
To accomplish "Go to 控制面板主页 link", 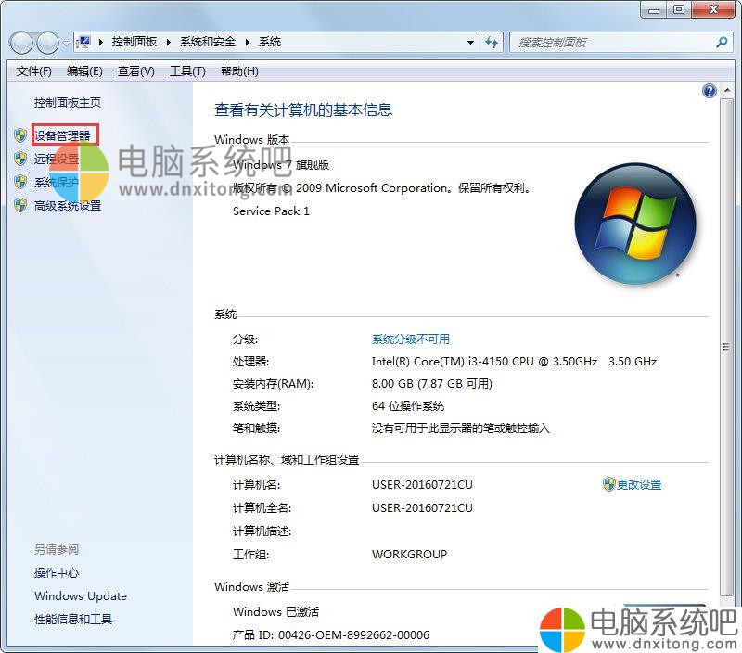I will coord(67,103).
